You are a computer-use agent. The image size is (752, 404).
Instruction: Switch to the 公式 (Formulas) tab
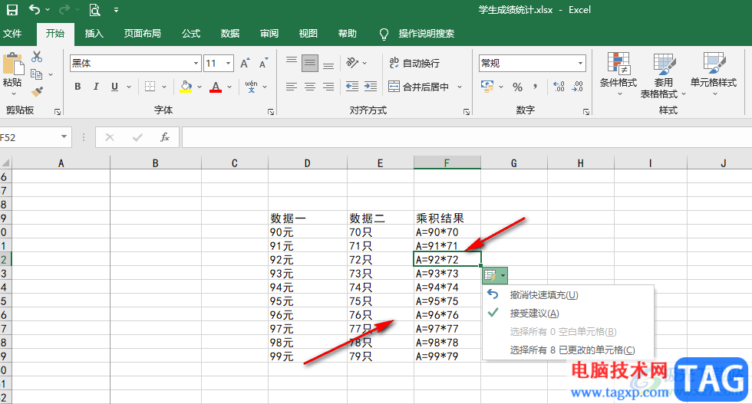191,33
